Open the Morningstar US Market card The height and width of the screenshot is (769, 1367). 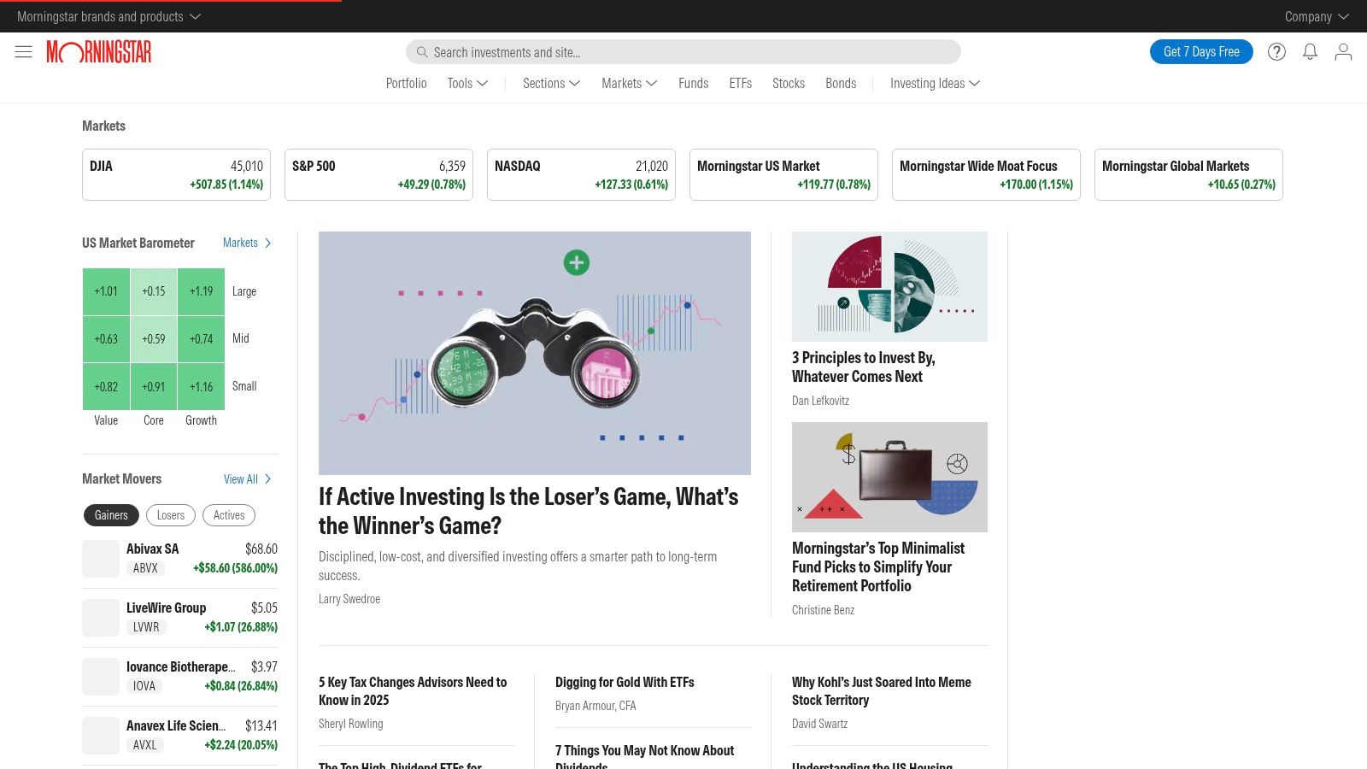click(x=783, y=175)
